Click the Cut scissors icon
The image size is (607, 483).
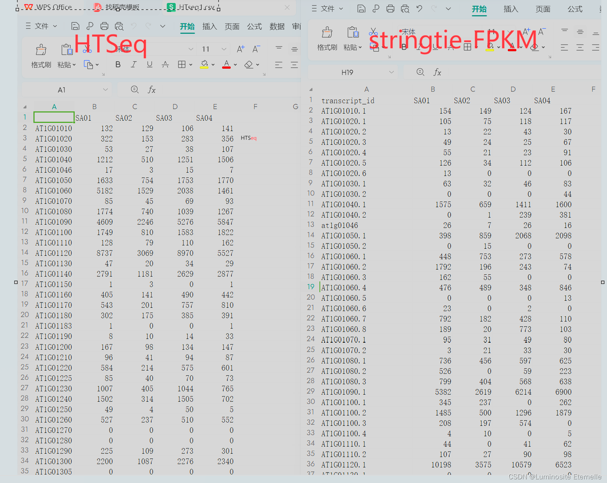pos(373,32)
